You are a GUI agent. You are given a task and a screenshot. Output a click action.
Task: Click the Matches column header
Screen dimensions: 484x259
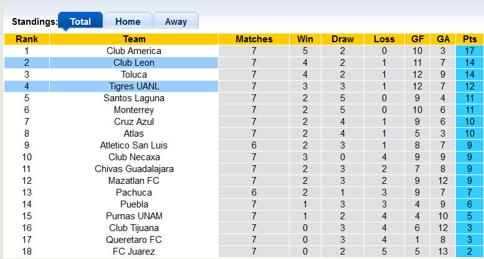coord(254,39)
